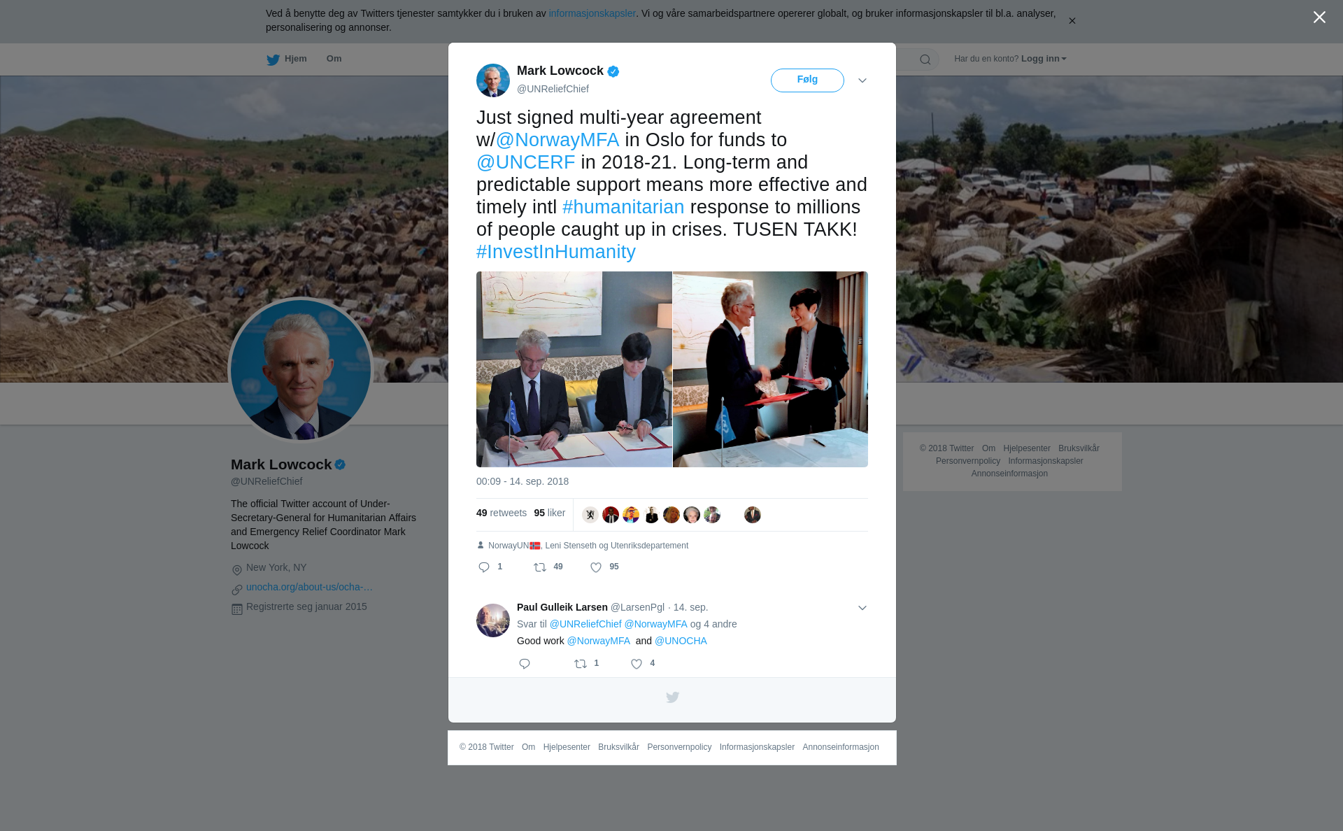This screenshot has height=831, width=1343.
Task: Close the tweet overlay with the X
Action: point(1319,17)
